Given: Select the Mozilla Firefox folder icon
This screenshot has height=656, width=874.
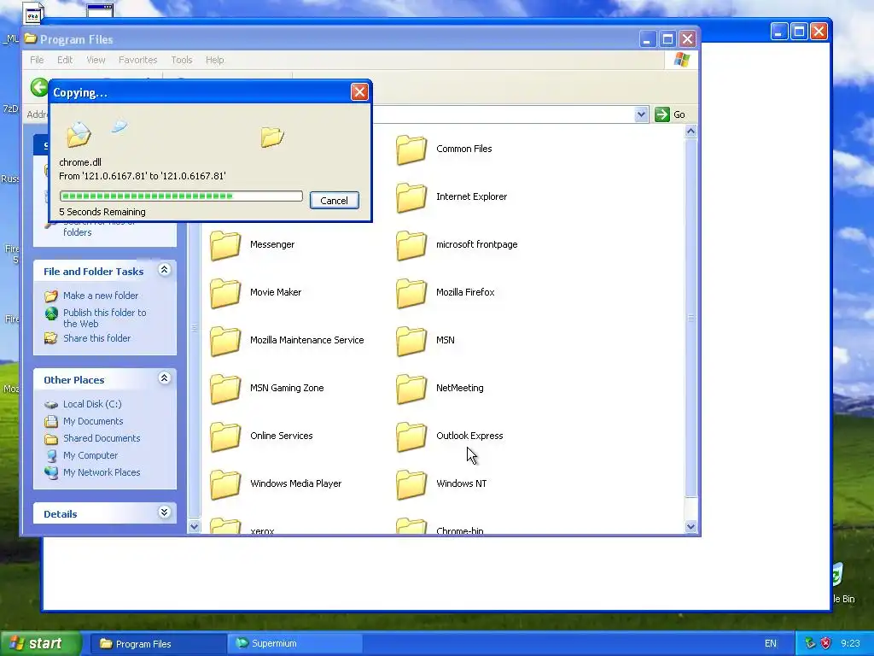Looking at the screenshot, I should 411,294.
